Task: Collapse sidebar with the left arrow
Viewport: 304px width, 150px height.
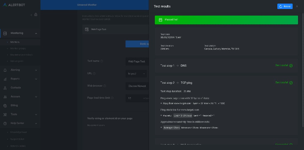Action: click(x=31, y=15)
